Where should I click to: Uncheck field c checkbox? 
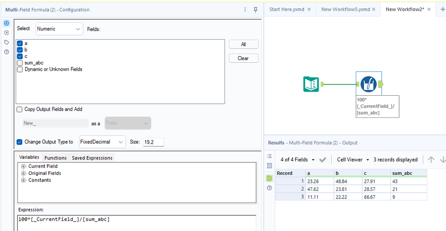[x=20, y=57]
